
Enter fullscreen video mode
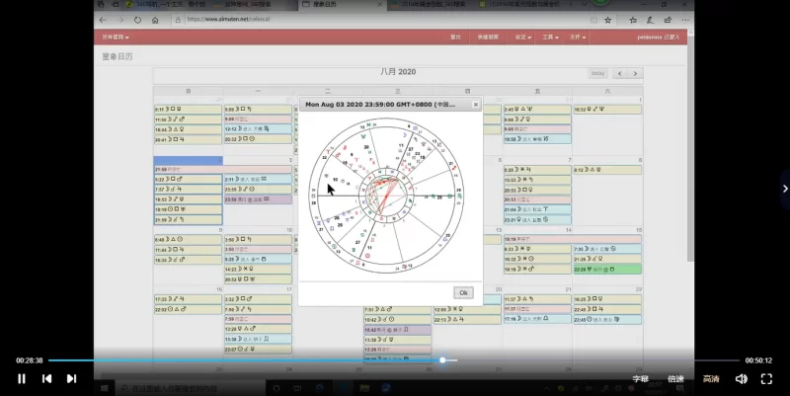click(766, 378)
